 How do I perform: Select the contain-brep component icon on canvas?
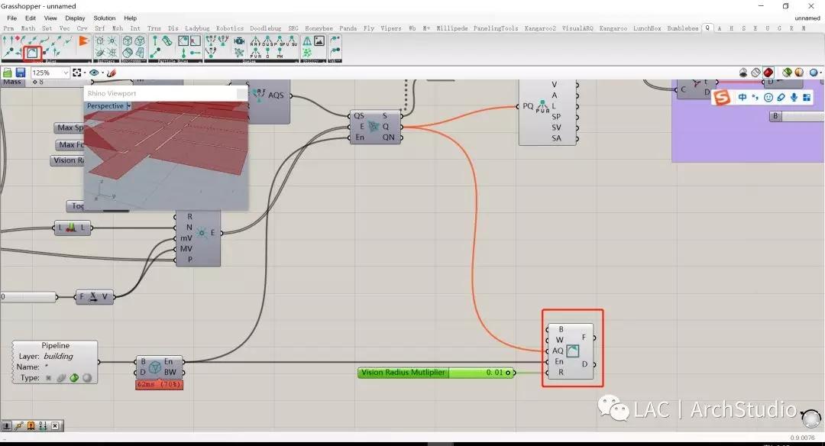[x=572, y=351]
